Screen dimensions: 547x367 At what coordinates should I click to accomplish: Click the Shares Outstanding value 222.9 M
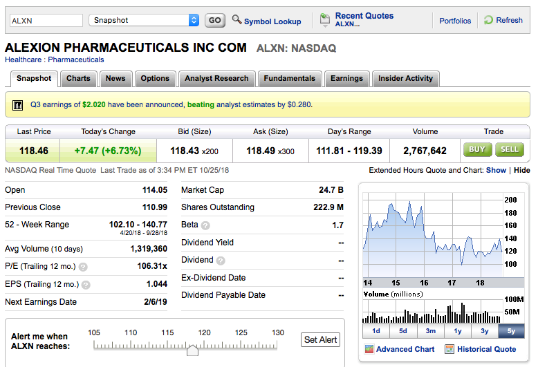328,207
